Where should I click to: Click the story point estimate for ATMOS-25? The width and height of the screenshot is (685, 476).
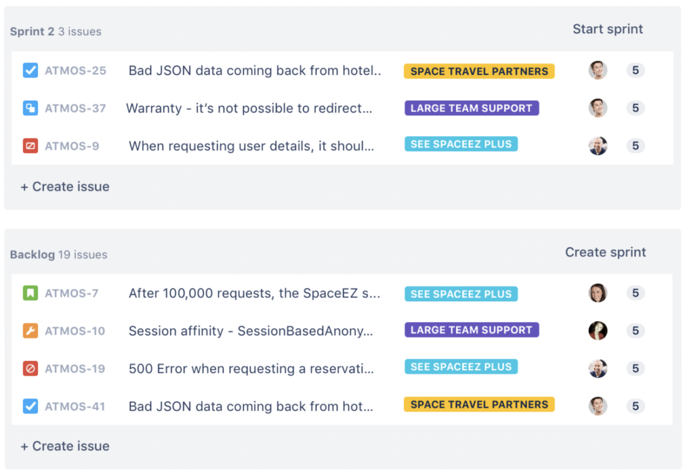coord(635,70)
